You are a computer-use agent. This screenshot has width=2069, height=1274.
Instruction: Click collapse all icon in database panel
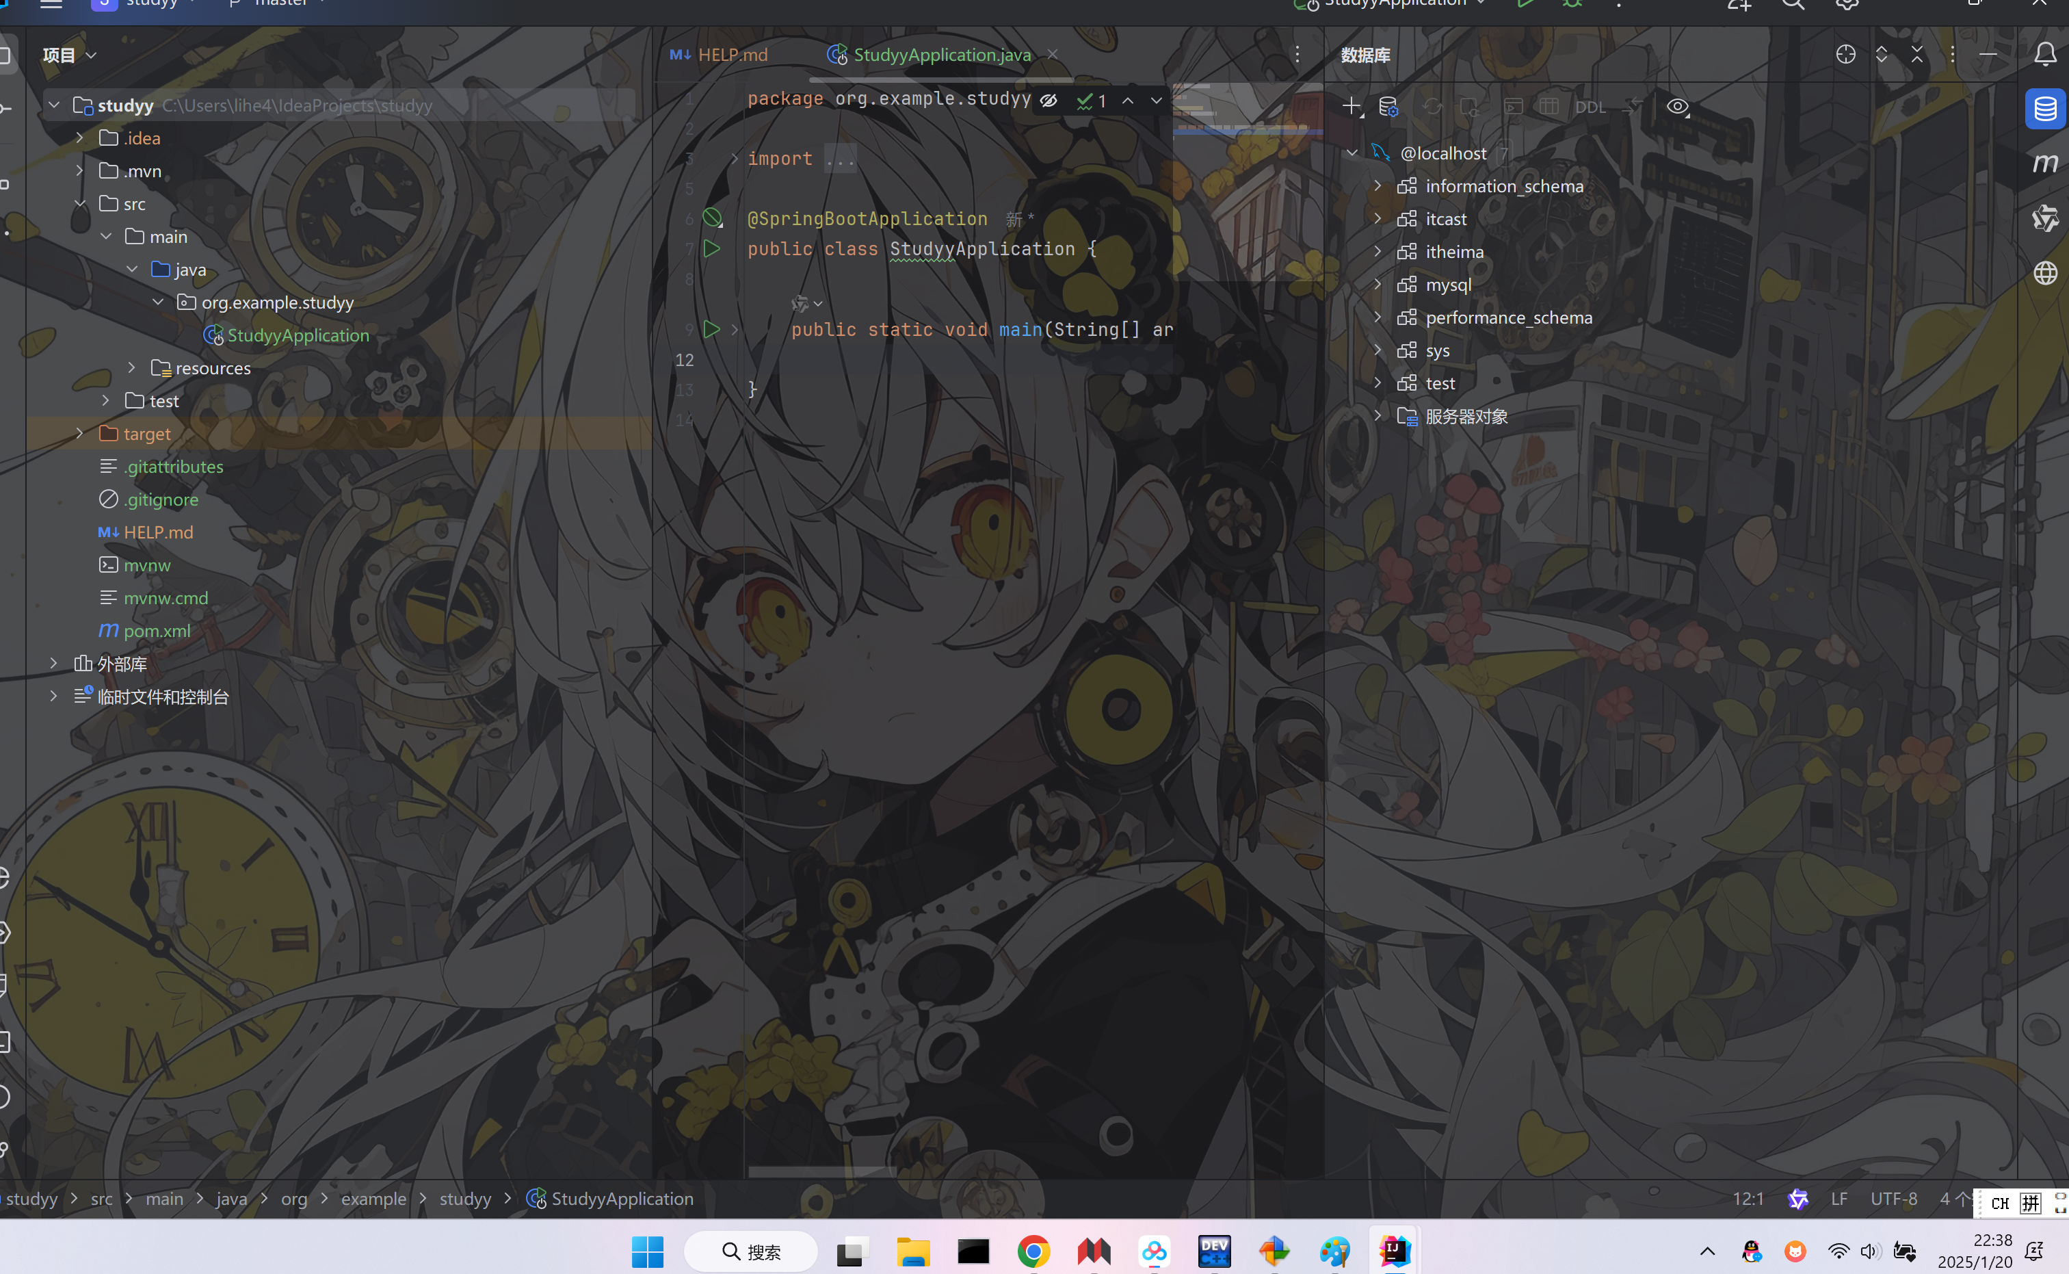point(1916,54)
